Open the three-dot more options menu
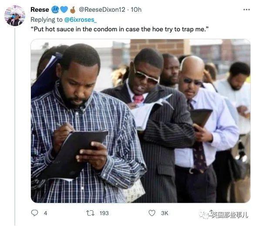 coord(246,10)
